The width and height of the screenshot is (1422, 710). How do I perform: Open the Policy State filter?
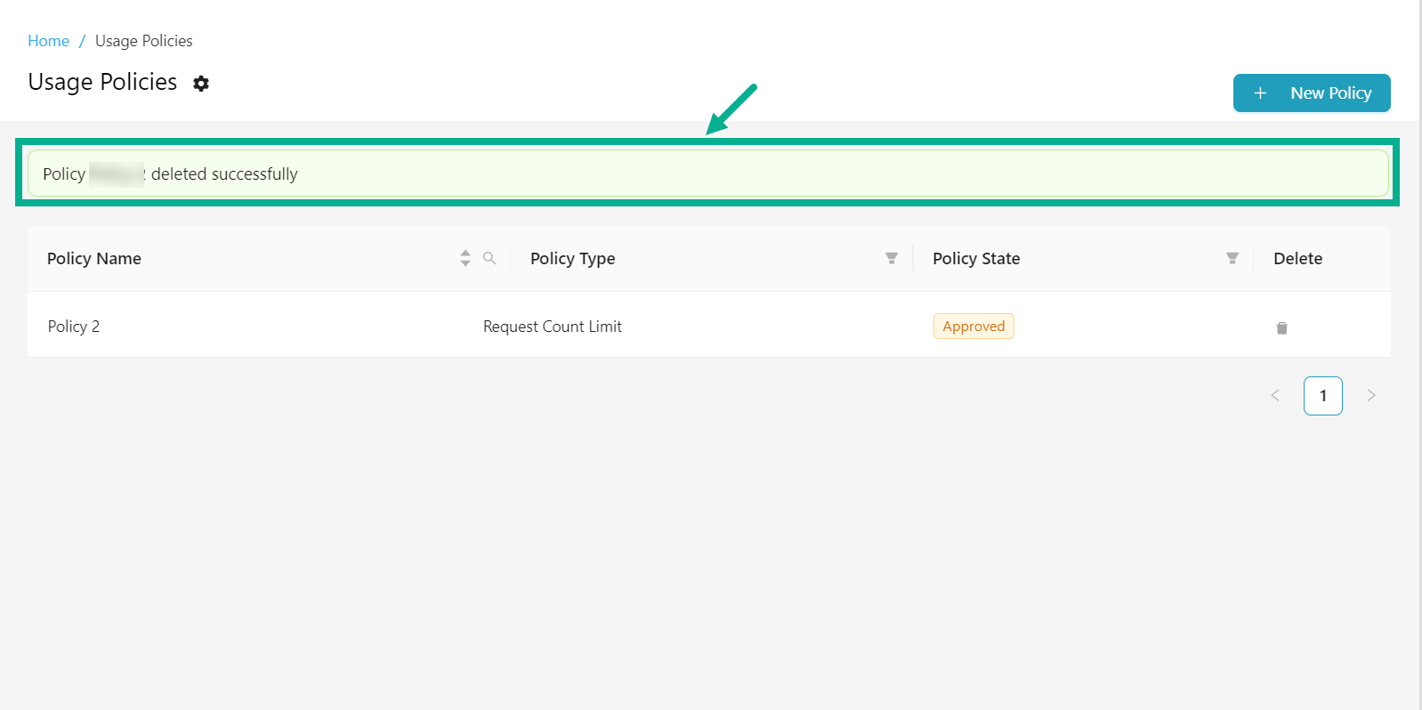pyautogui.click(x=1232, y=258)
